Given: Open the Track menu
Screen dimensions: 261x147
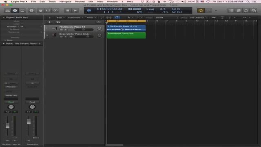Looking at the screenshot, I should click(52, 2).
